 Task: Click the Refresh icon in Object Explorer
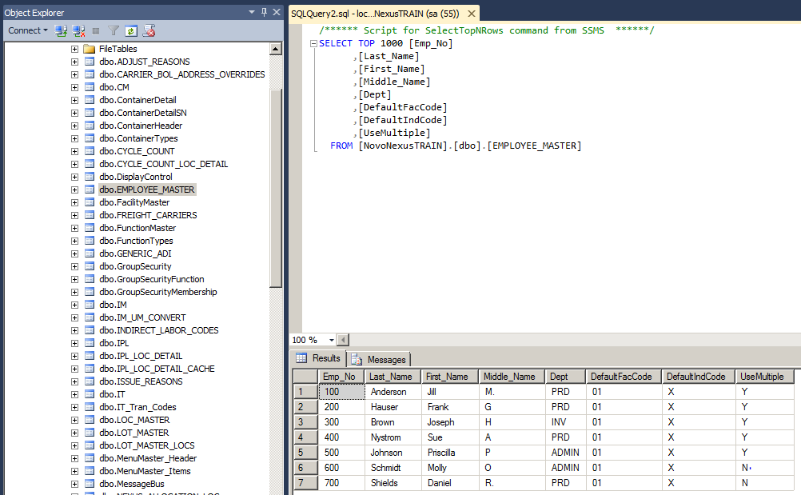(x=131, y=30)
